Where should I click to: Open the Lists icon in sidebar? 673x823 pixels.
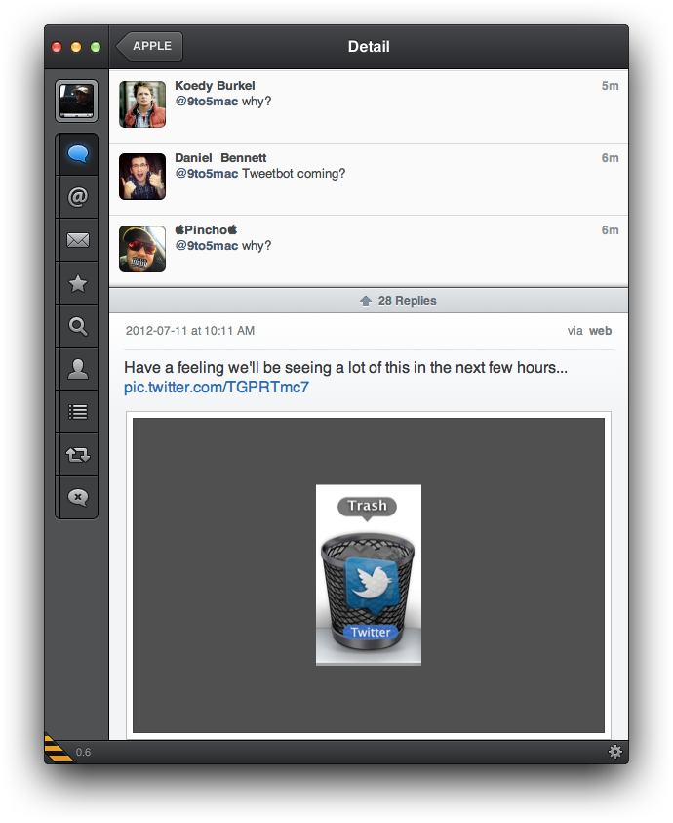click(77, 412)
